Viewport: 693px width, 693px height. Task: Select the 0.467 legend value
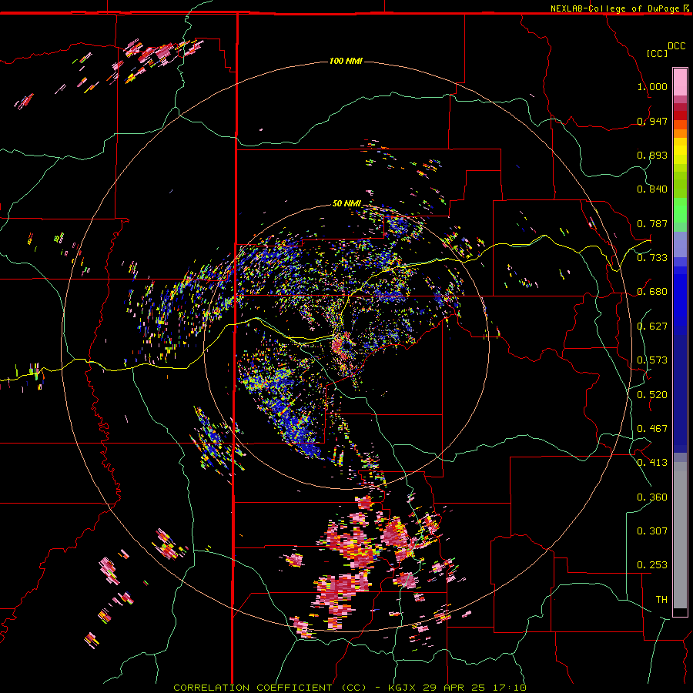click(652, 429)
